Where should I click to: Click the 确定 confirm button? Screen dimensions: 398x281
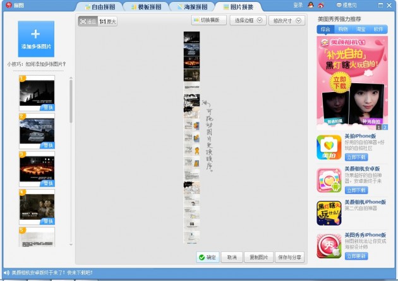point(208,257)
